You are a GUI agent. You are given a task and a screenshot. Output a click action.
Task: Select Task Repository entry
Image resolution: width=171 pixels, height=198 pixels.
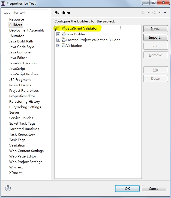tap(22, 134)
